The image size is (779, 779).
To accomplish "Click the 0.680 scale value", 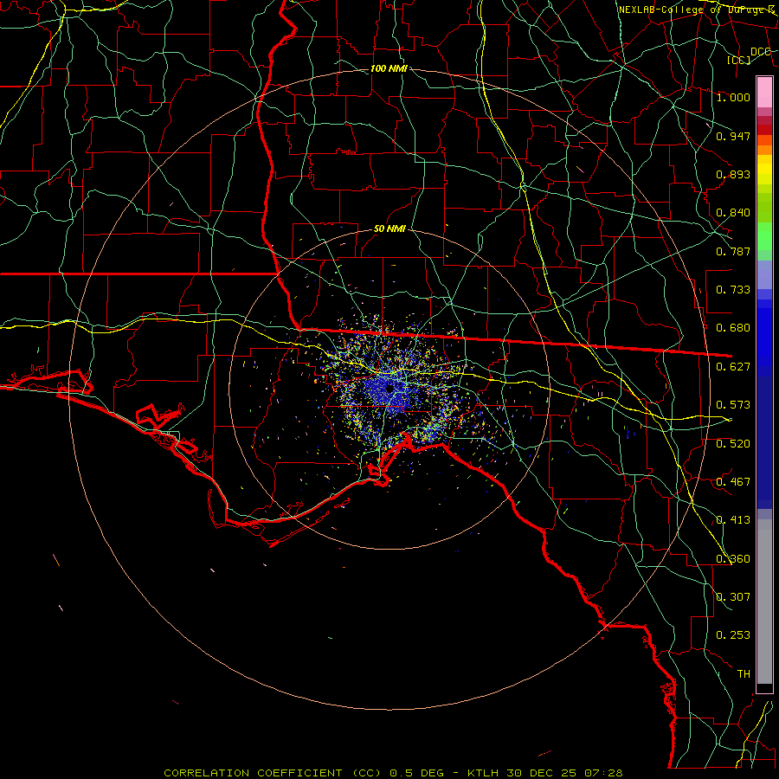I will [x=733, y=327].
